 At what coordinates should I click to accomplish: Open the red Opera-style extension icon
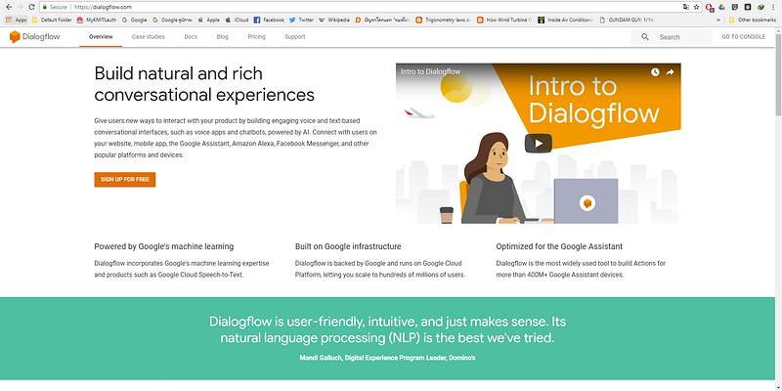[710, 8]
